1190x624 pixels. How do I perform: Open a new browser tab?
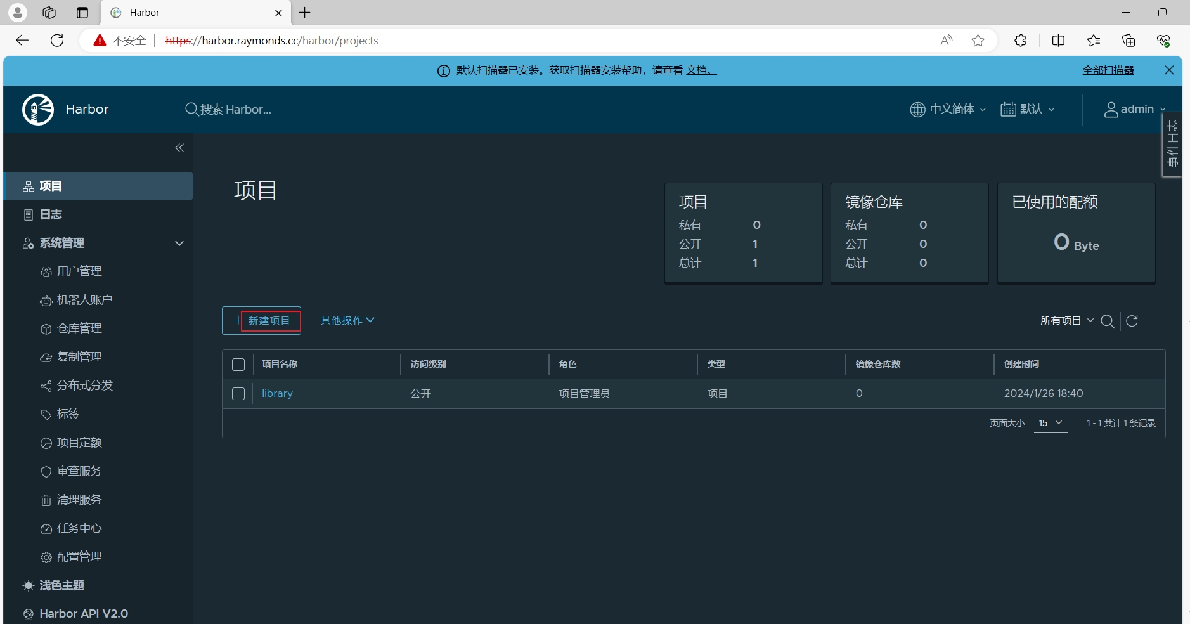pos(305,13)
